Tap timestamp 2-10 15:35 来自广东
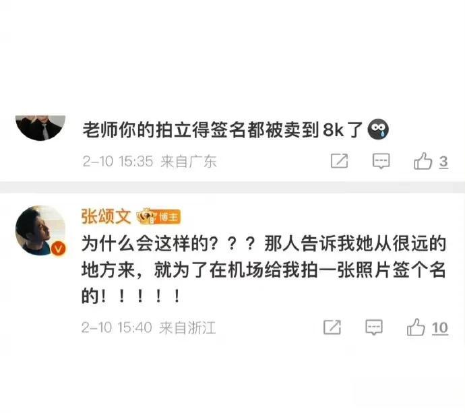Image resolution: width=465 pixels, height=413 pixels. tap(150, 162)
